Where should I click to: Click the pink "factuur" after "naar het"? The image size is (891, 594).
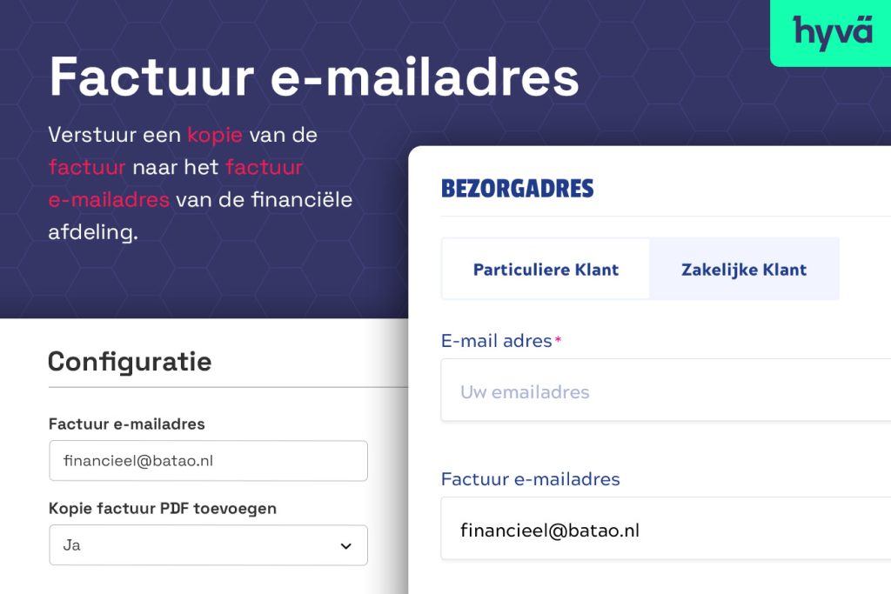pyautogui.click(x=264, y=167)
